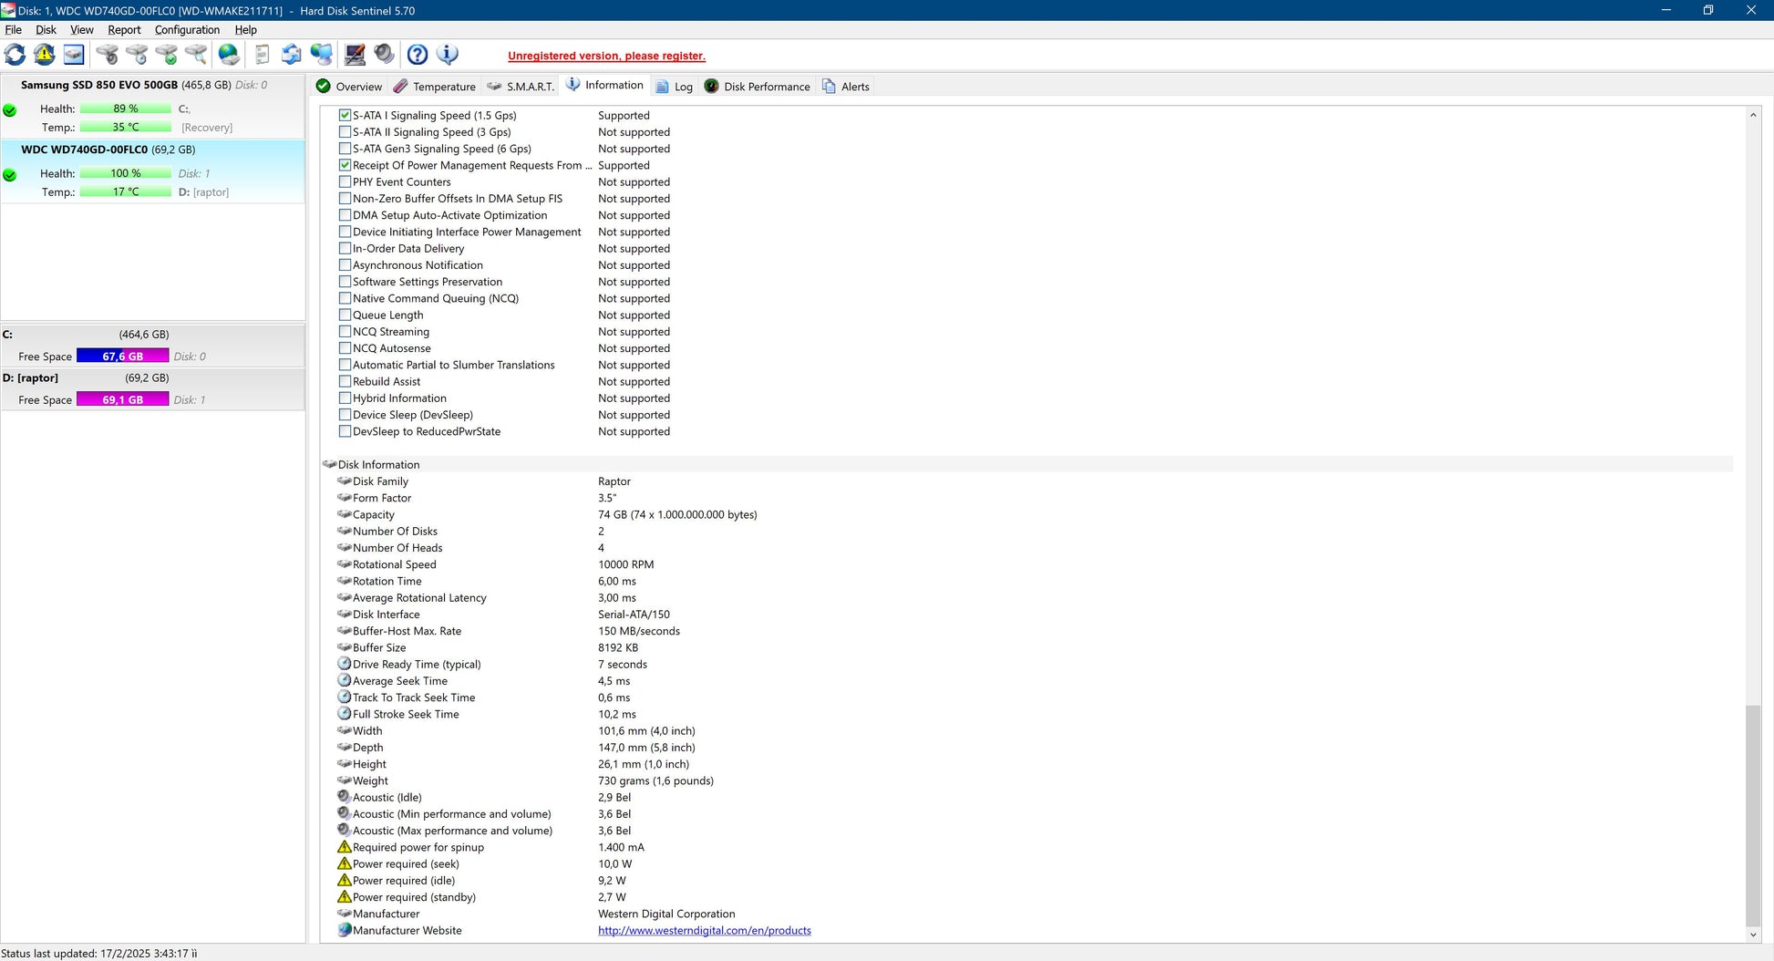Screen dimensions: 1774x961
Task: Click the Refresh toolbar icon
Action: coord(15,55)
